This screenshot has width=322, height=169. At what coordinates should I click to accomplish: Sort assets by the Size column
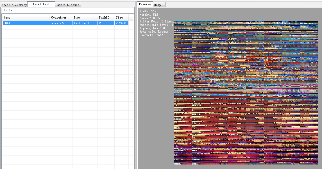tap(119, 17)
